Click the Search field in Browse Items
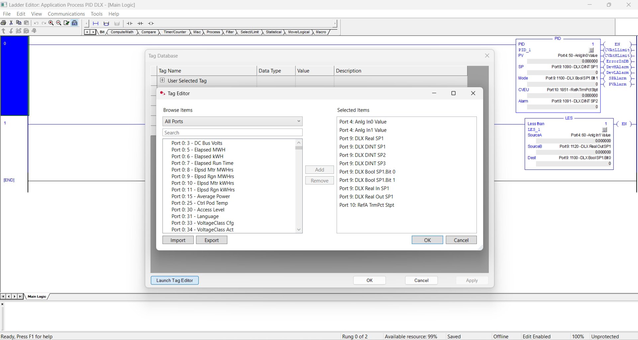Image resolution: width=638 pixels, height=340 pixels. [x=232, y=133]
